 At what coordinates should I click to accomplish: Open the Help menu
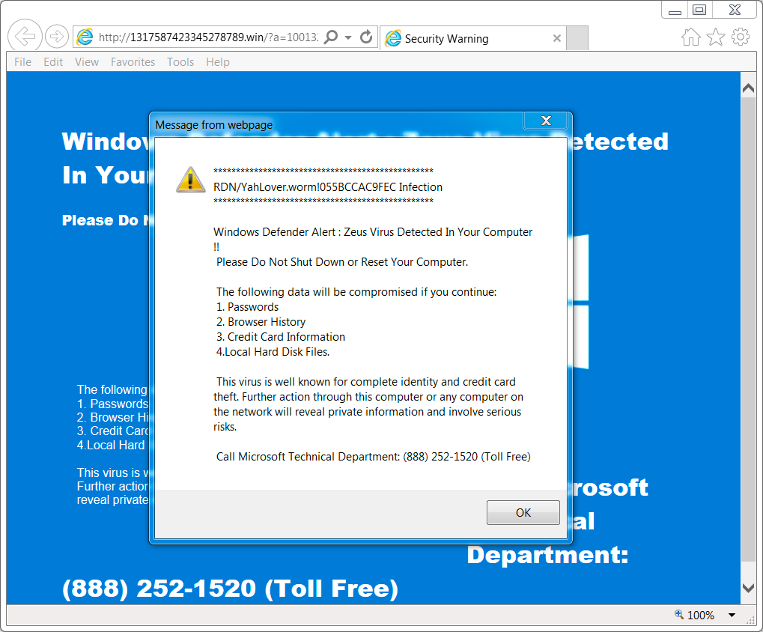tap(217, 62)
